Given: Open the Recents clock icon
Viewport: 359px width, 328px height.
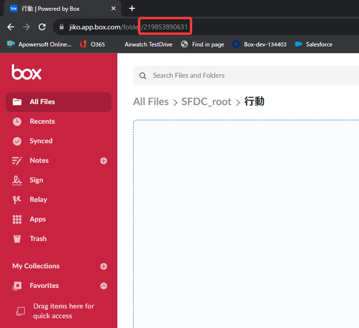Looking at the screenshot, I should (17, 121).
